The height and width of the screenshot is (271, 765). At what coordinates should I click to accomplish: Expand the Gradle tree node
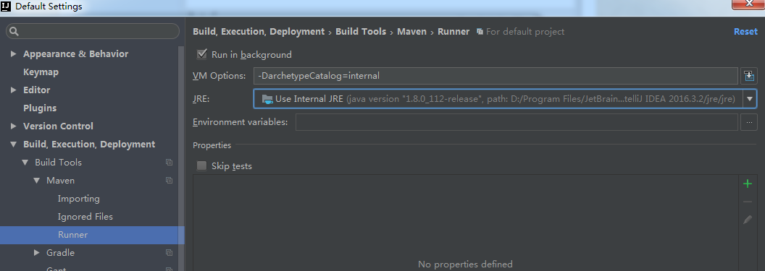click(x=37, y=252)
